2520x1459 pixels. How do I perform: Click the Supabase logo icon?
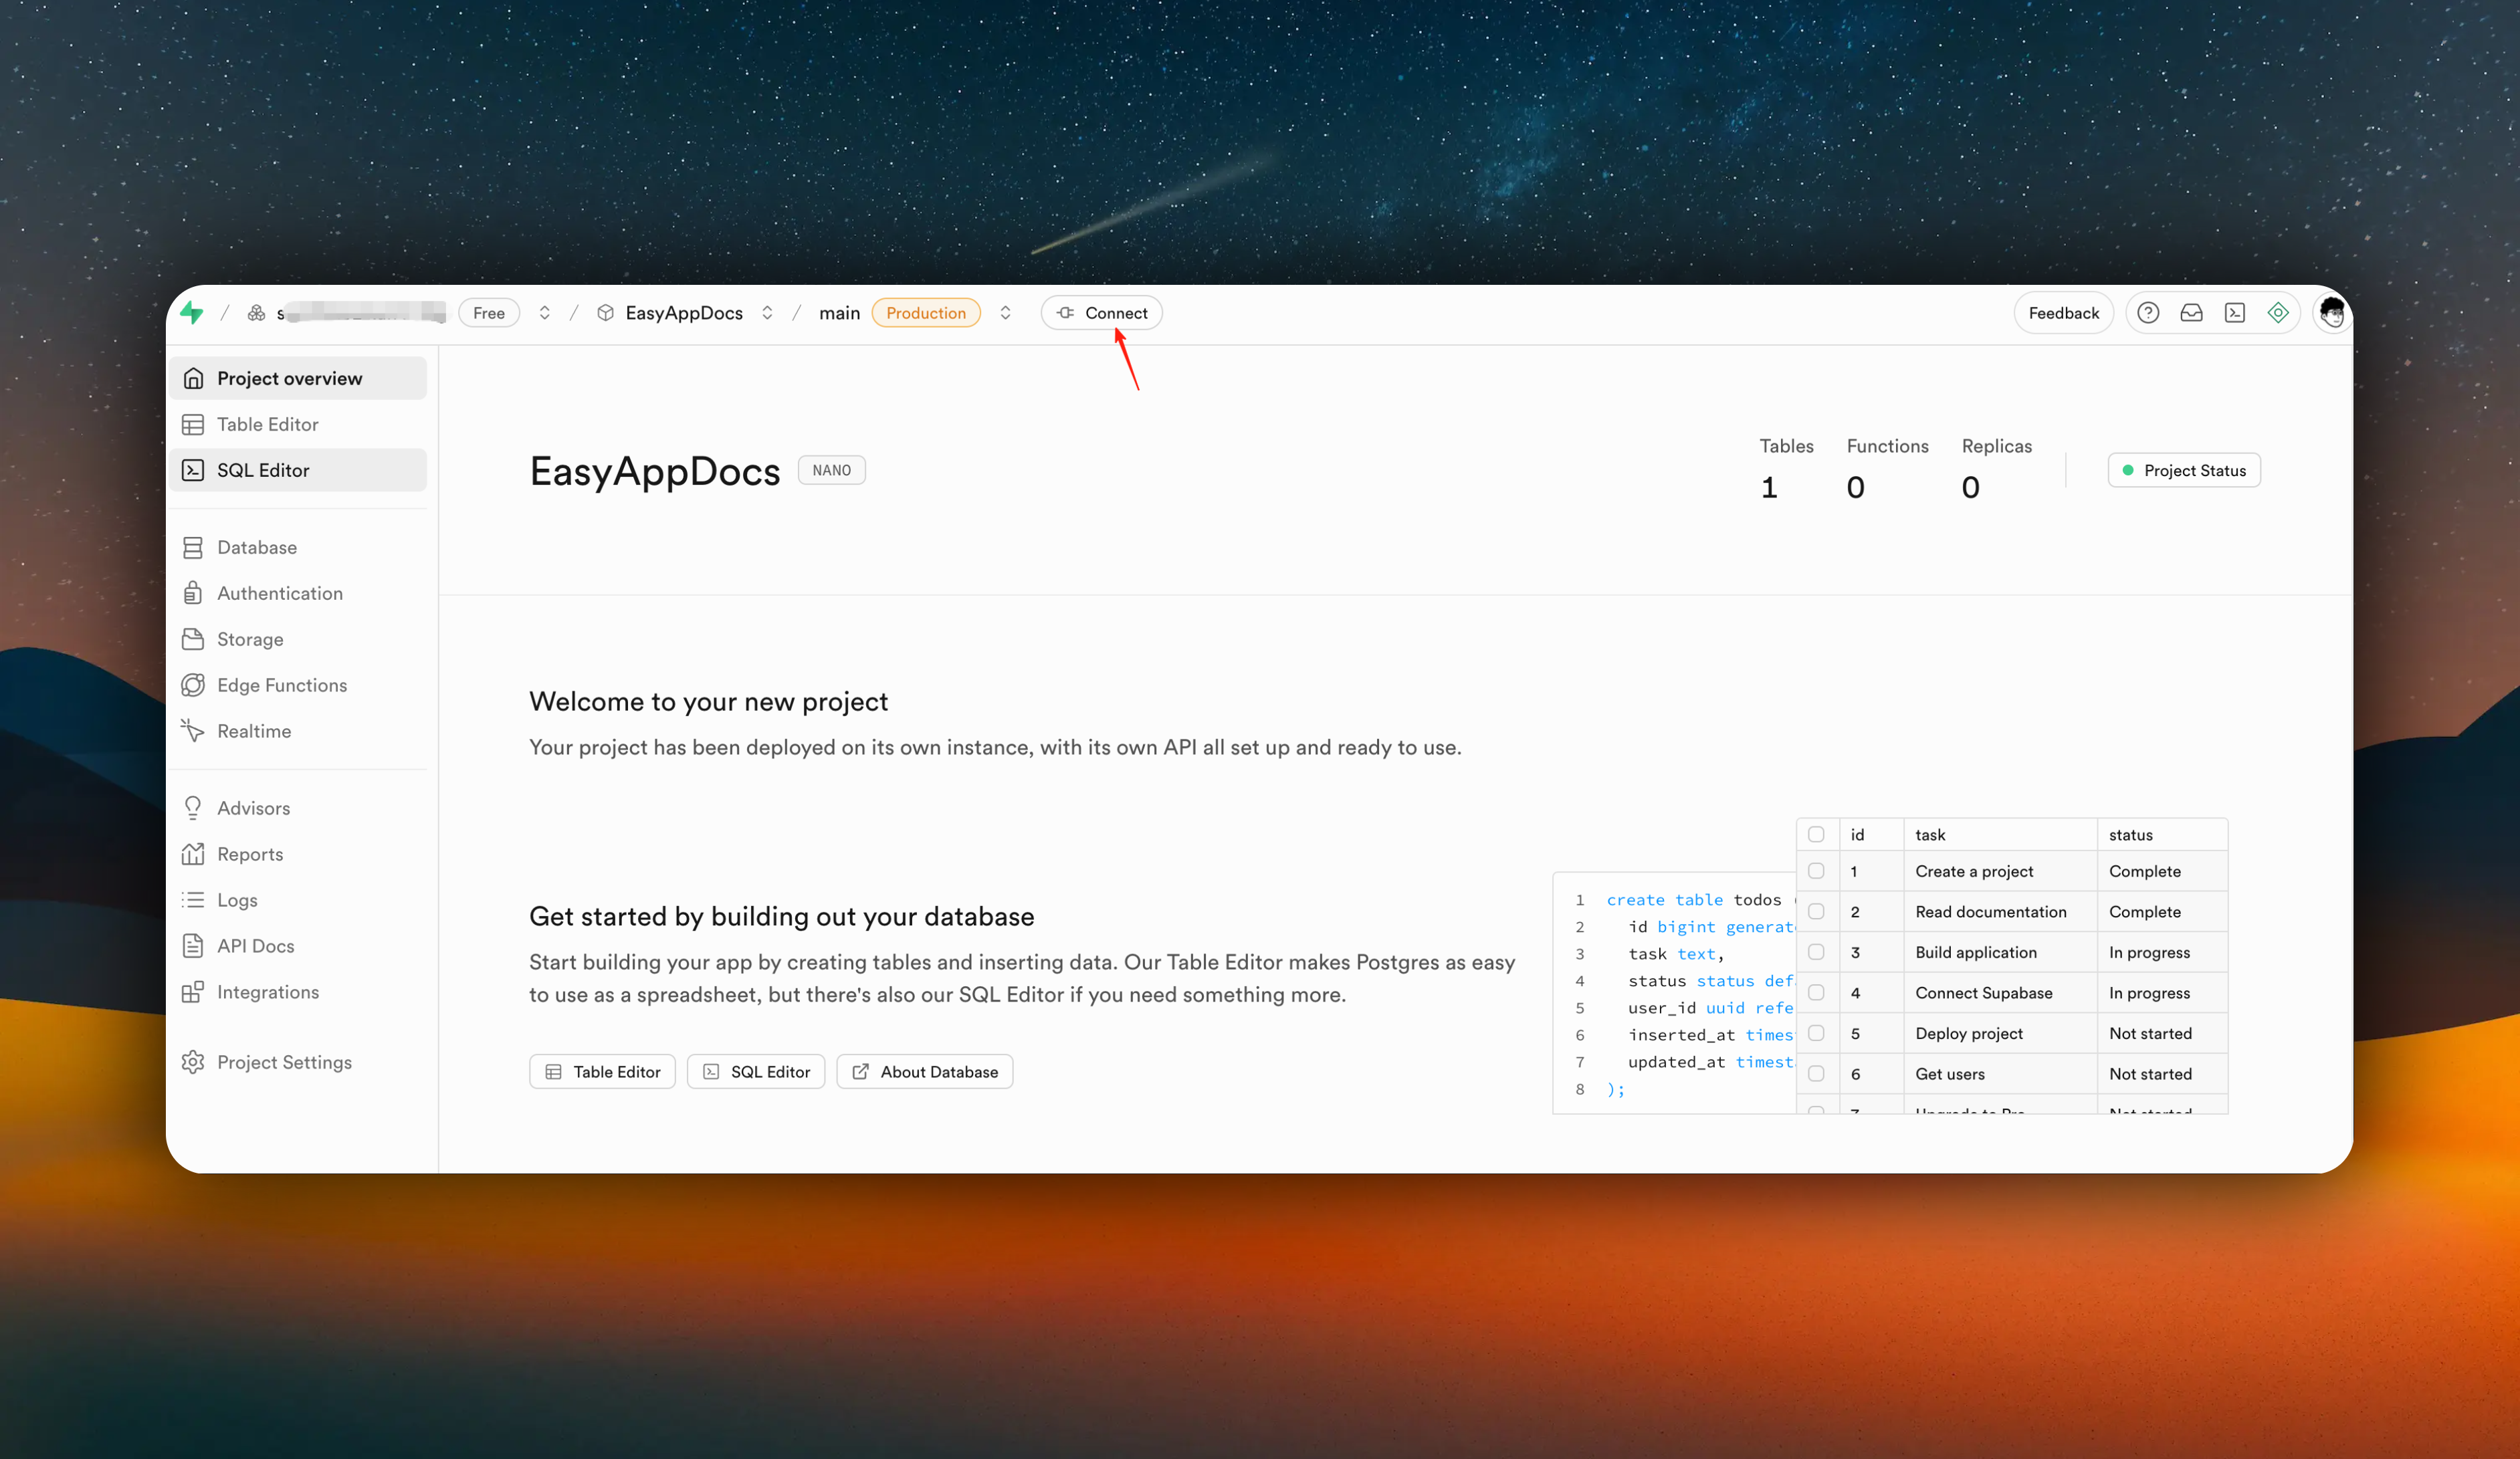click(x=192, y=313)
